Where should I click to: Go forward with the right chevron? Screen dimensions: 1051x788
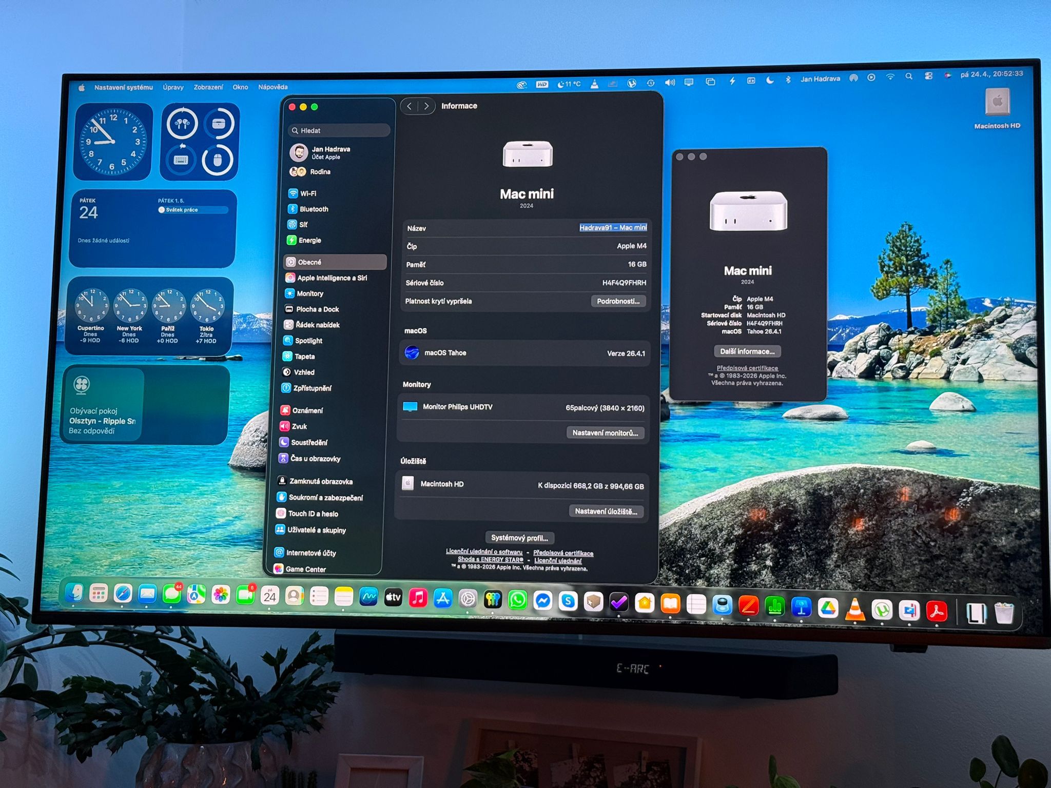tap(426, 106)
